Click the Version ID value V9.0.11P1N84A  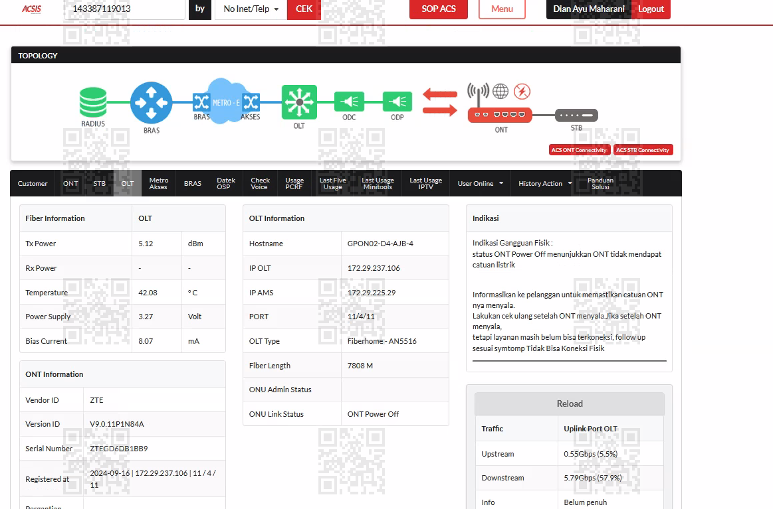point(117,424)
